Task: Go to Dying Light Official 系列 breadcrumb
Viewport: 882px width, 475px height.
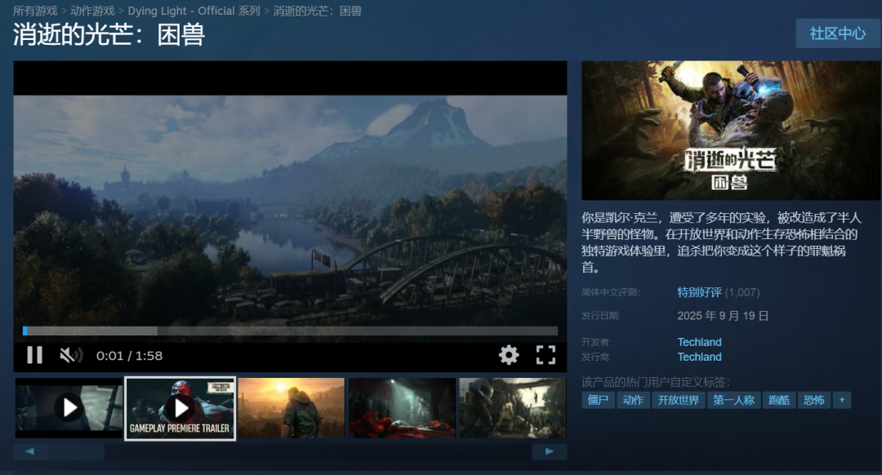Action: (194, 11)
